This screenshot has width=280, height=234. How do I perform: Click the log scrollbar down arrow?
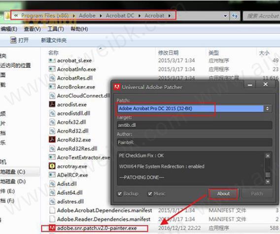click(x=268, y=181)
